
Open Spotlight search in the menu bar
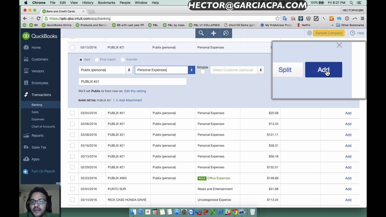[x=351, y=3]
